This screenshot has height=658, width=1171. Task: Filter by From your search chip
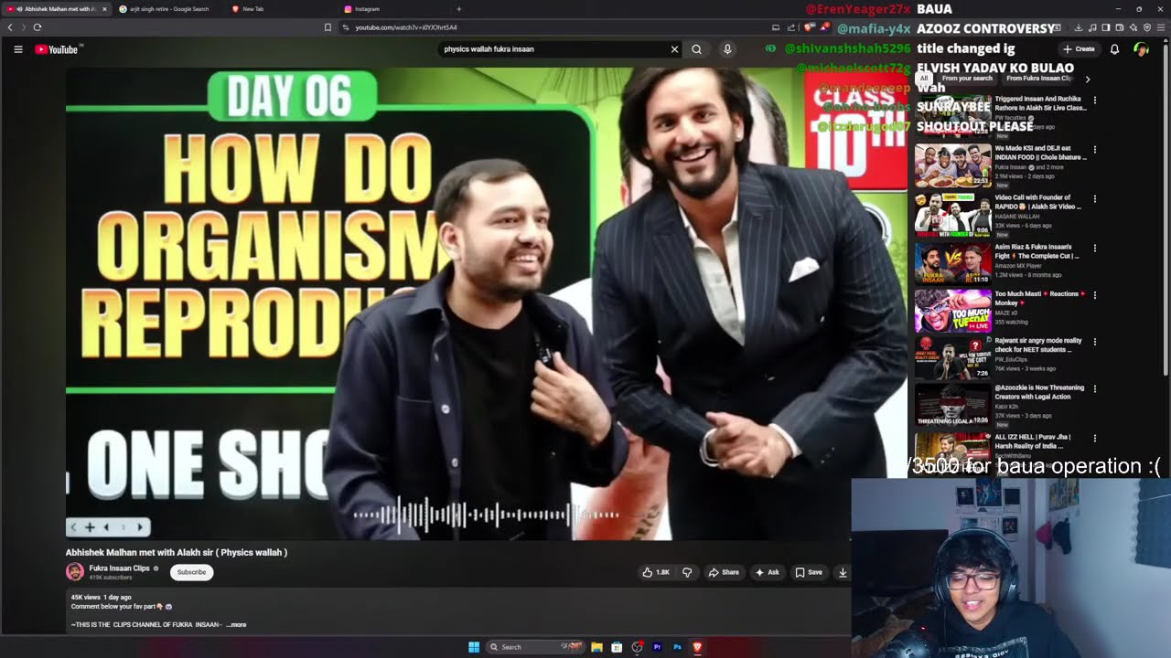[967, 79]
